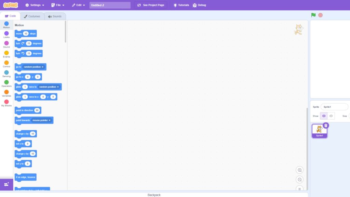Click the set x to value field

point(28,144)
